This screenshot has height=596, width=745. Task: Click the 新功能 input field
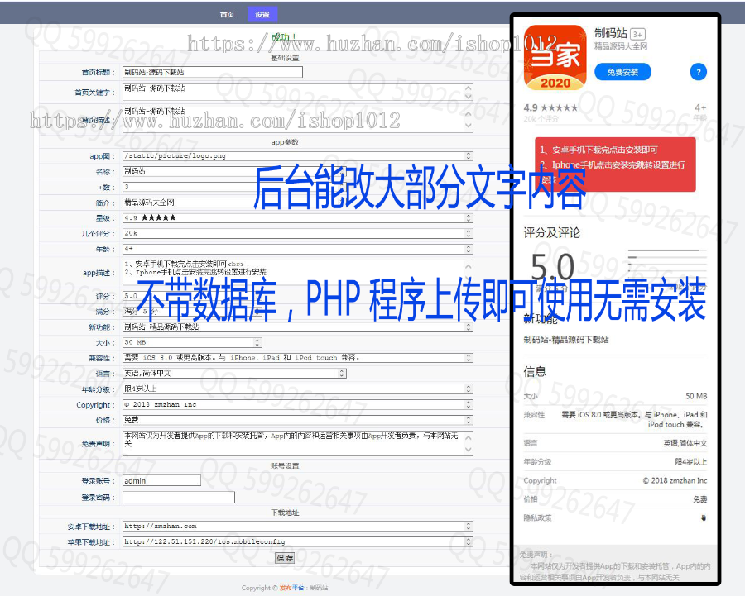[298, 327]
